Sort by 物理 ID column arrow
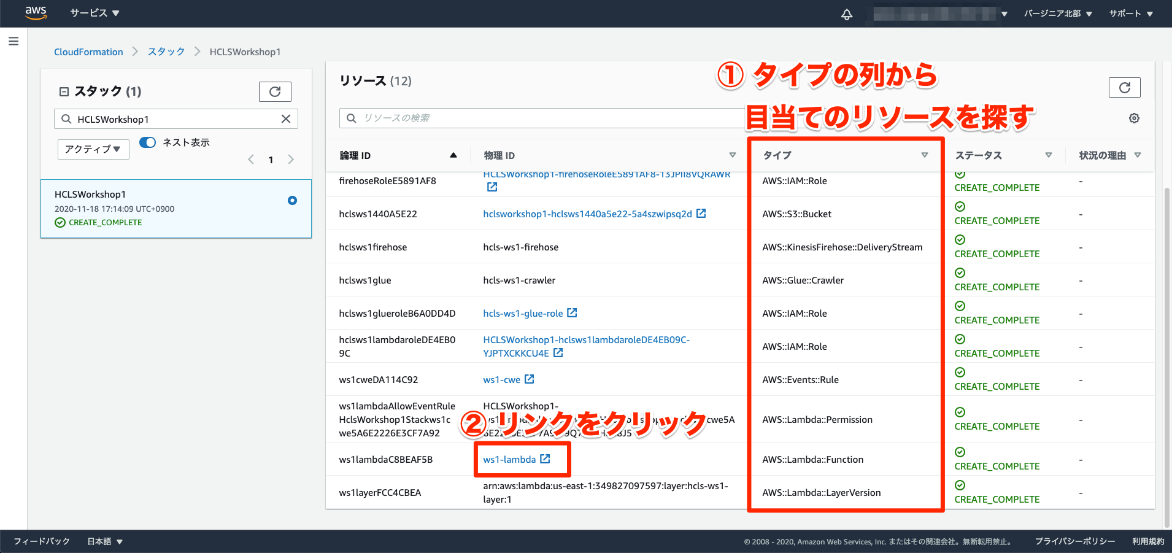The width and height of the screenshot is (1172, 553). coord(732,155)
